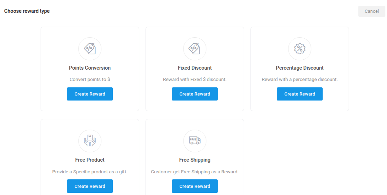Create a Fixed Discount reward
Image resolution: width=387 pixels, height=195 pixels.
[x=195, y=94]
